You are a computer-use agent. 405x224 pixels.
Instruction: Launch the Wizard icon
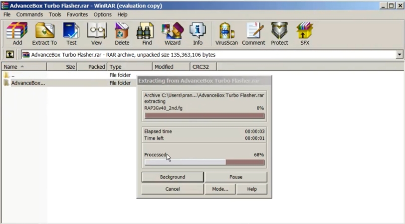tap(173, 34)
